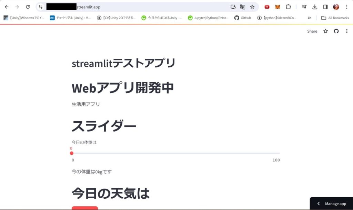Viewport: 353px width, 210px height.
Task: Click the MetaMask fox extension icon
Action: (278, 7)
